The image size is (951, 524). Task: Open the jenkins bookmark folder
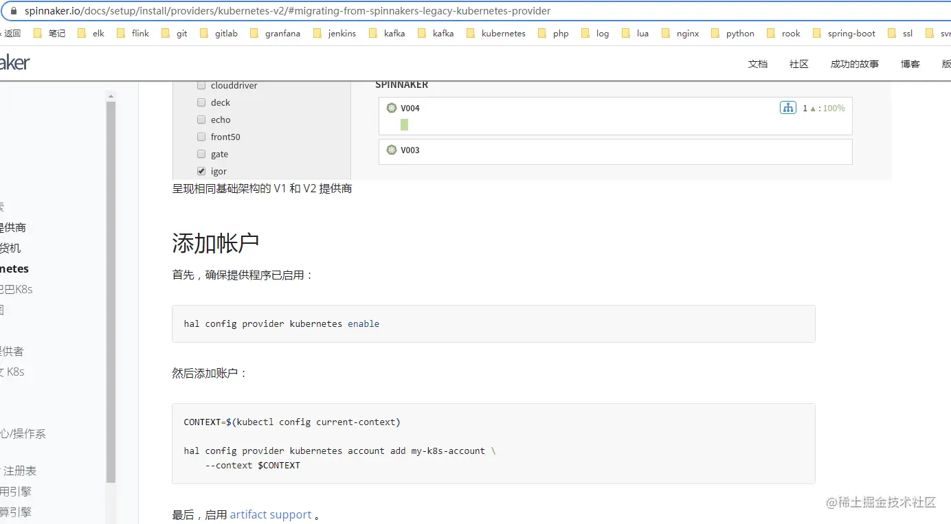coord(335,33)
